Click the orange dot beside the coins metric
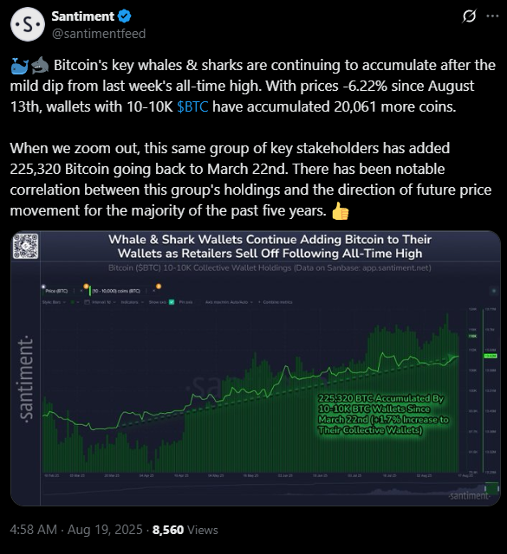This screenshot has width=507, height=554. [86, 287]
